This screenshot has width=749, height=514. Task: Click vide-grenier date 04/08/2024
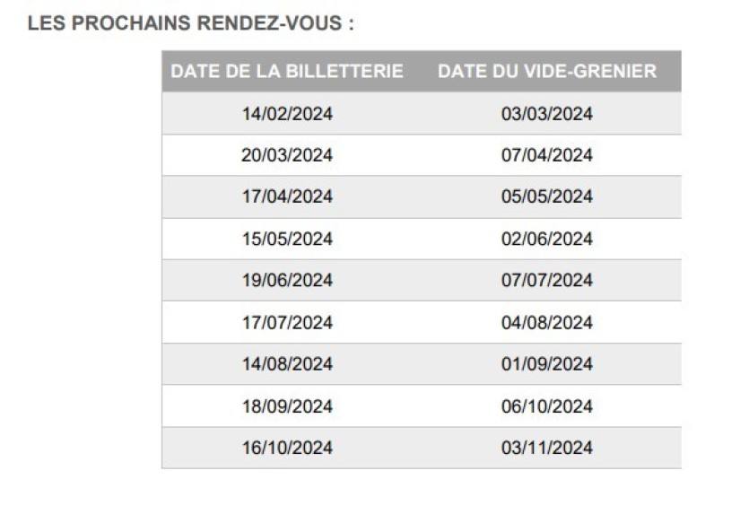pyautogui.click(x=547, y=322)
